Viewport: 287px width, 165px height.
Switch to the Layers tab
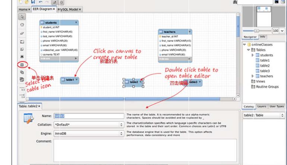click(262, 107)
